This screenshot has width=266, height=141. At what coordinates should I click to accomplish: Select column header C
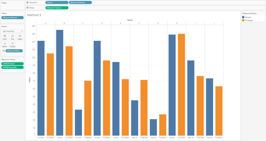[83, 23]
